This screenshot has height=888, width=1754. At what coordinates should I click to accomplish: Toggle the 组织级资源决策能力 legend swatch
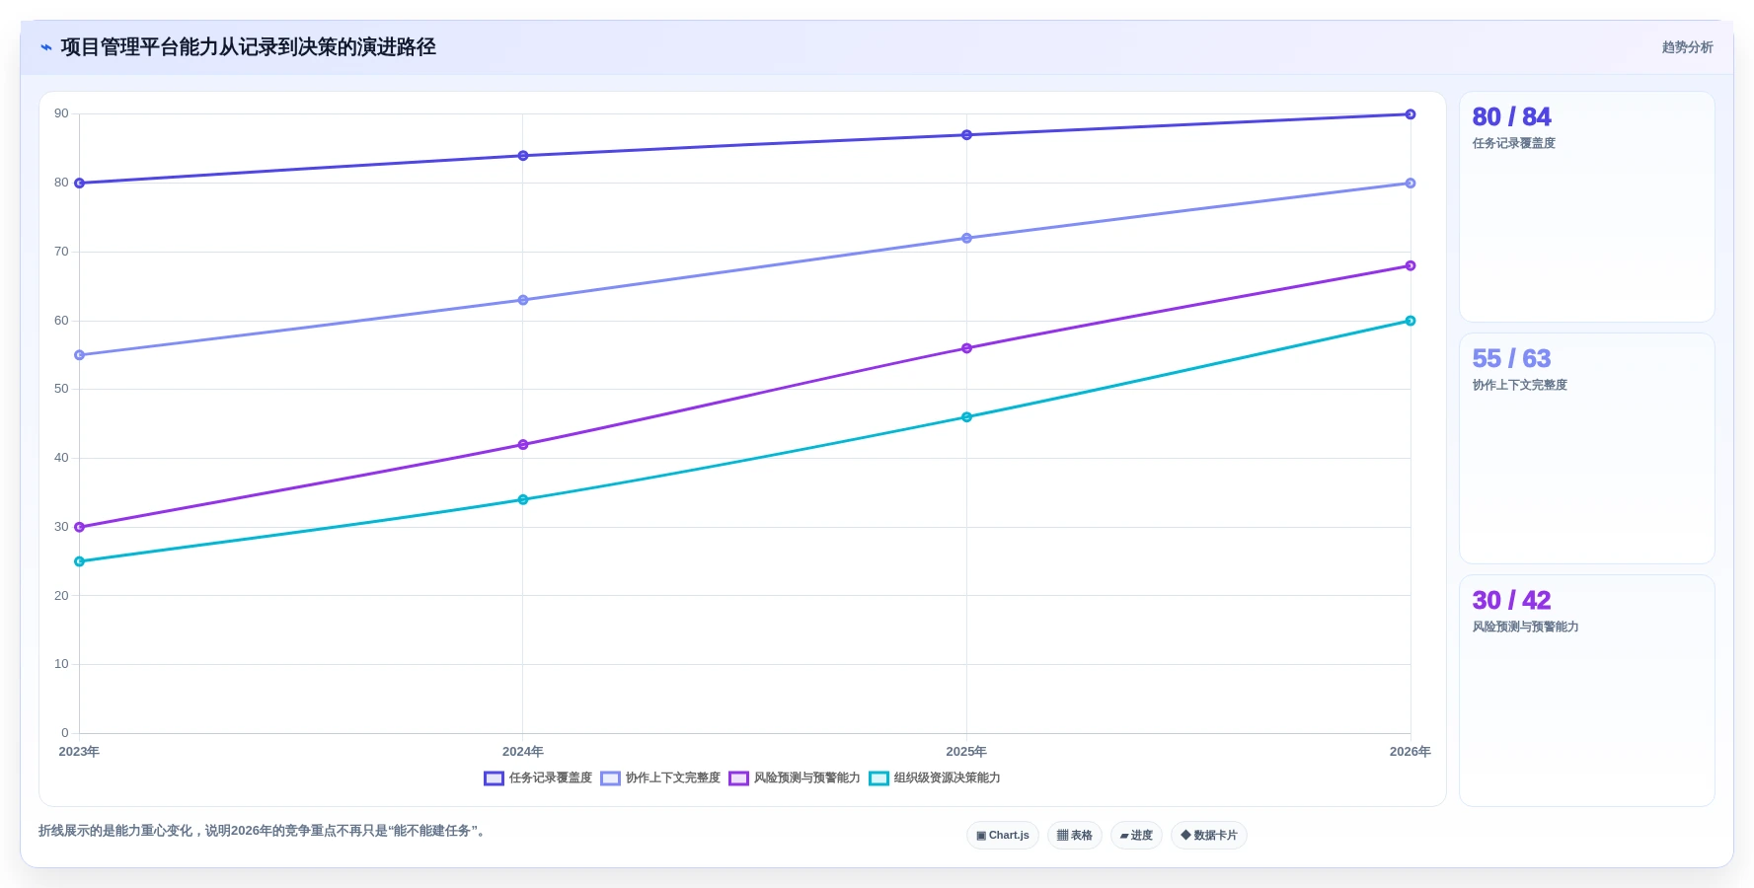coord(878,778)
